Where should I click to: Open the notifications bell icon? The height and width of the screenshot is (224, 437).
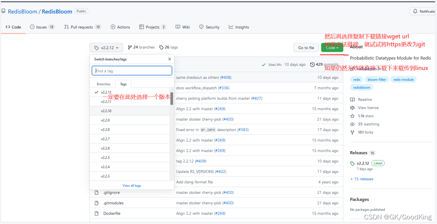[x=415, y=11]
